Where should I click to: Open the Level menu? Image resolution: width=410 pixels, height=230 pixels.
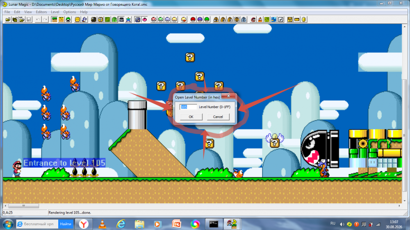coord(55,12)
